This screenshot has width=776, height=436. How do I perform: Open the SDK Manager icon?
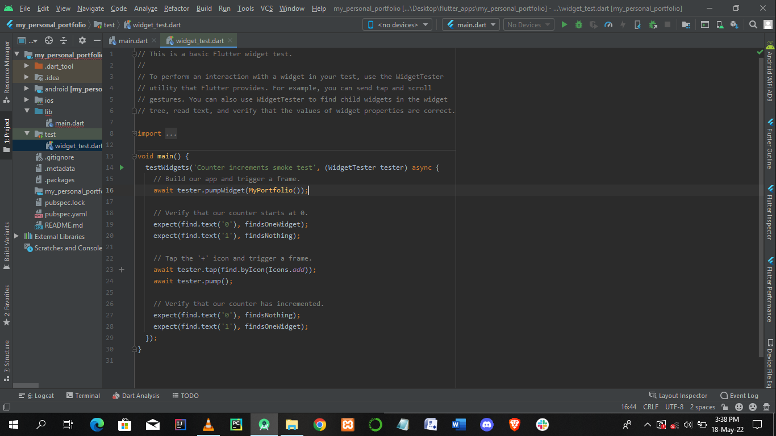tap(735, 24)
